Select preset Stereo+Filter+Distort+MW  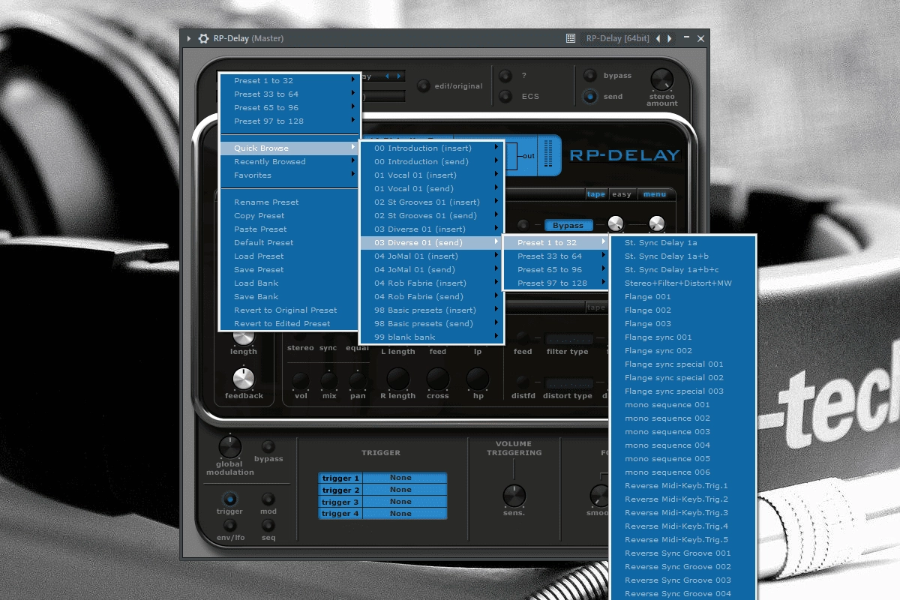tap(682, 283)
